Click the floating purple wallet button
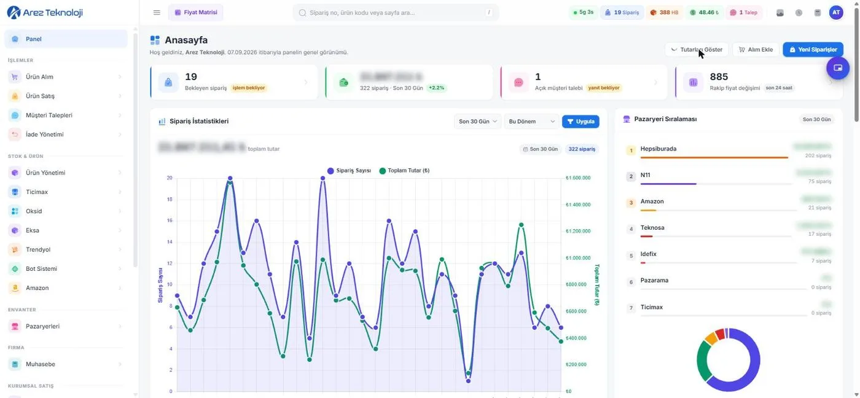860x398 pixels. click(x=838, y=68)
